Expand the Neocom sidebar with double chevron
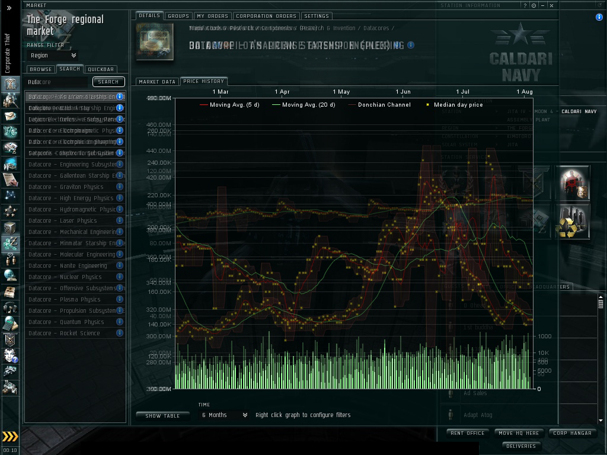This screenshot has height=455, width=607. pos(9,8)
